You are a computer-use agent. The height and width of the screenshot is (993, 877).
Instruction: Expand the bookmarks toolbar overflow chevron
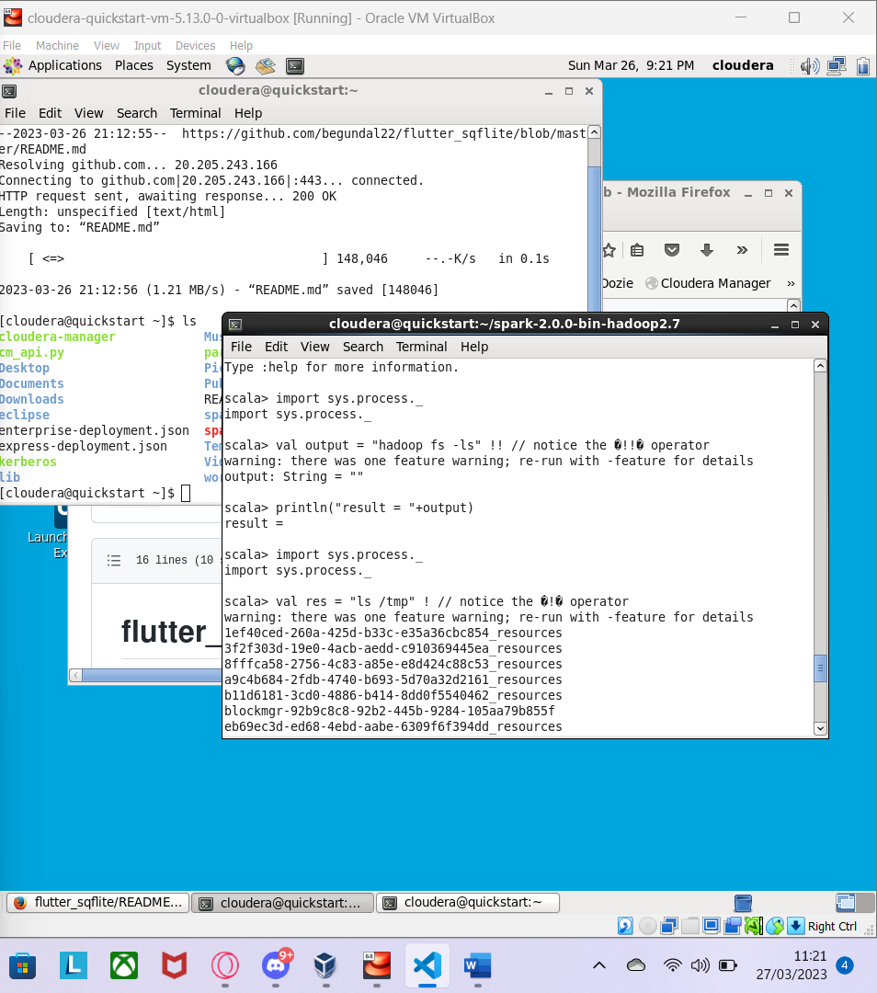789,283
